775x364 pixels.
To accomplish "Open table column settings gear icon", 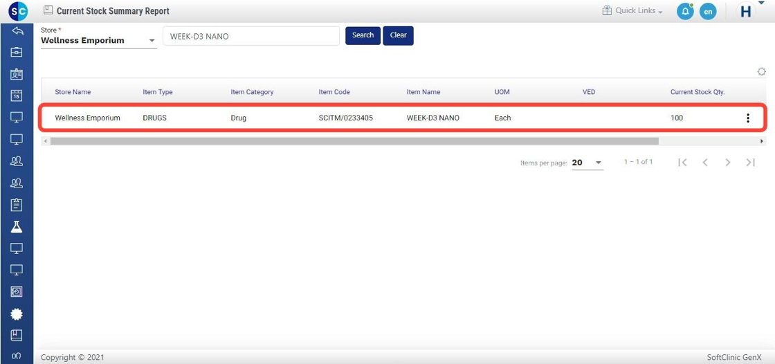I will [x=762, y=72].
